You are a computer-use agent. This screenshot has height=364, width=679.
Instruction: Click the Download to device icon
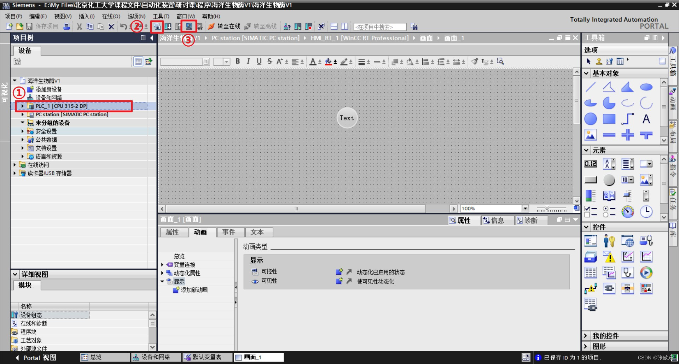pos(168,27)
